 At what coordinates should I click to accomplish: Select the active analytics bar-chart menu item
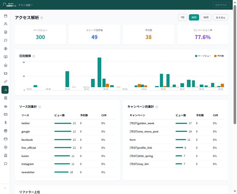(5, 90)
